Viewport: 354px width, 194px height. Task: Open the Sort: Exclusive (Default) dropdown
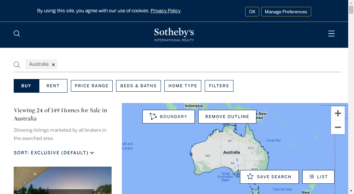54,153
